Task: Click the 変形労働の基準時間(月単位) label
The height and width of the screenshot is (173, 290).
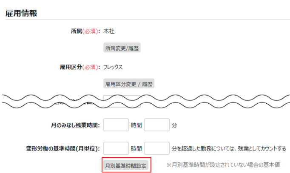Action: tap(63, 148)
